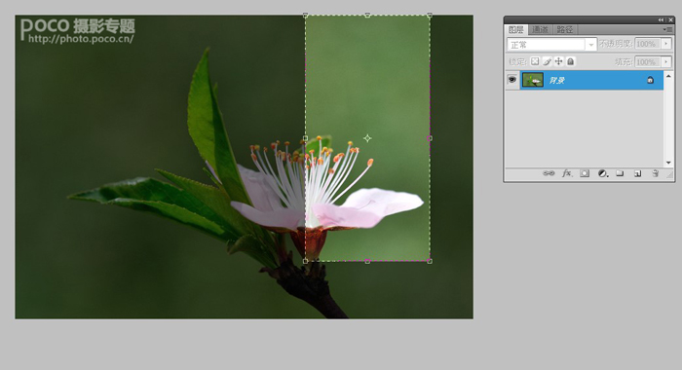Viewport: 682px width, 370px height.
Task: Click the link layers icon
Action: coord(549,173)
